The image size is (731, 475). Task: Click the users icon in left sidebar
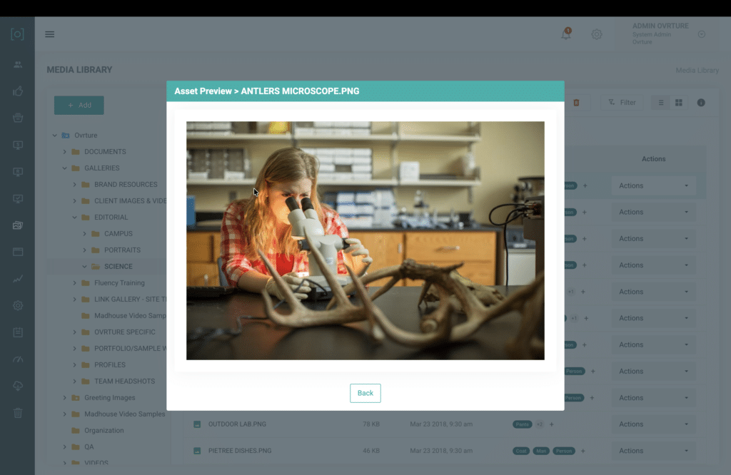[x=18, y=64]
